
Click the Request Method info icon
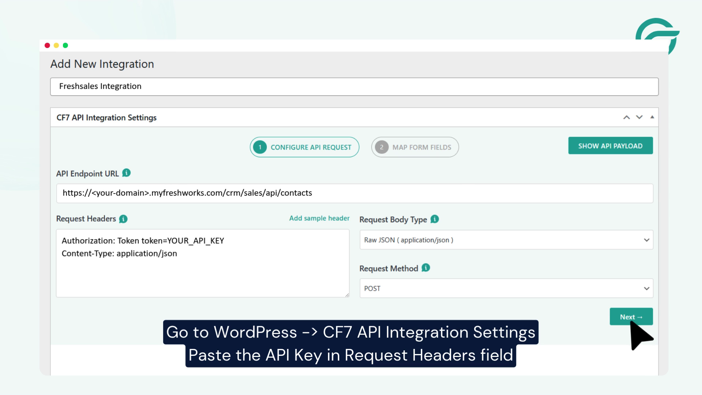(x=426, y=268)
